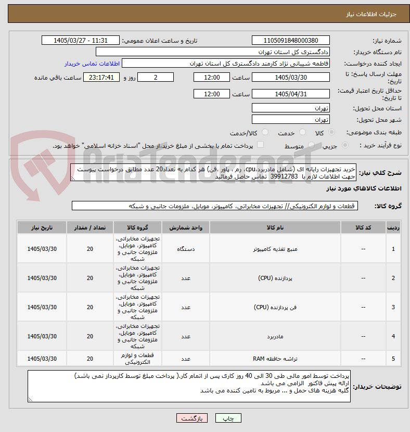Select the کالا/خدمت radio button
This screenshot has width=410, height=432.
coord(265,133)
